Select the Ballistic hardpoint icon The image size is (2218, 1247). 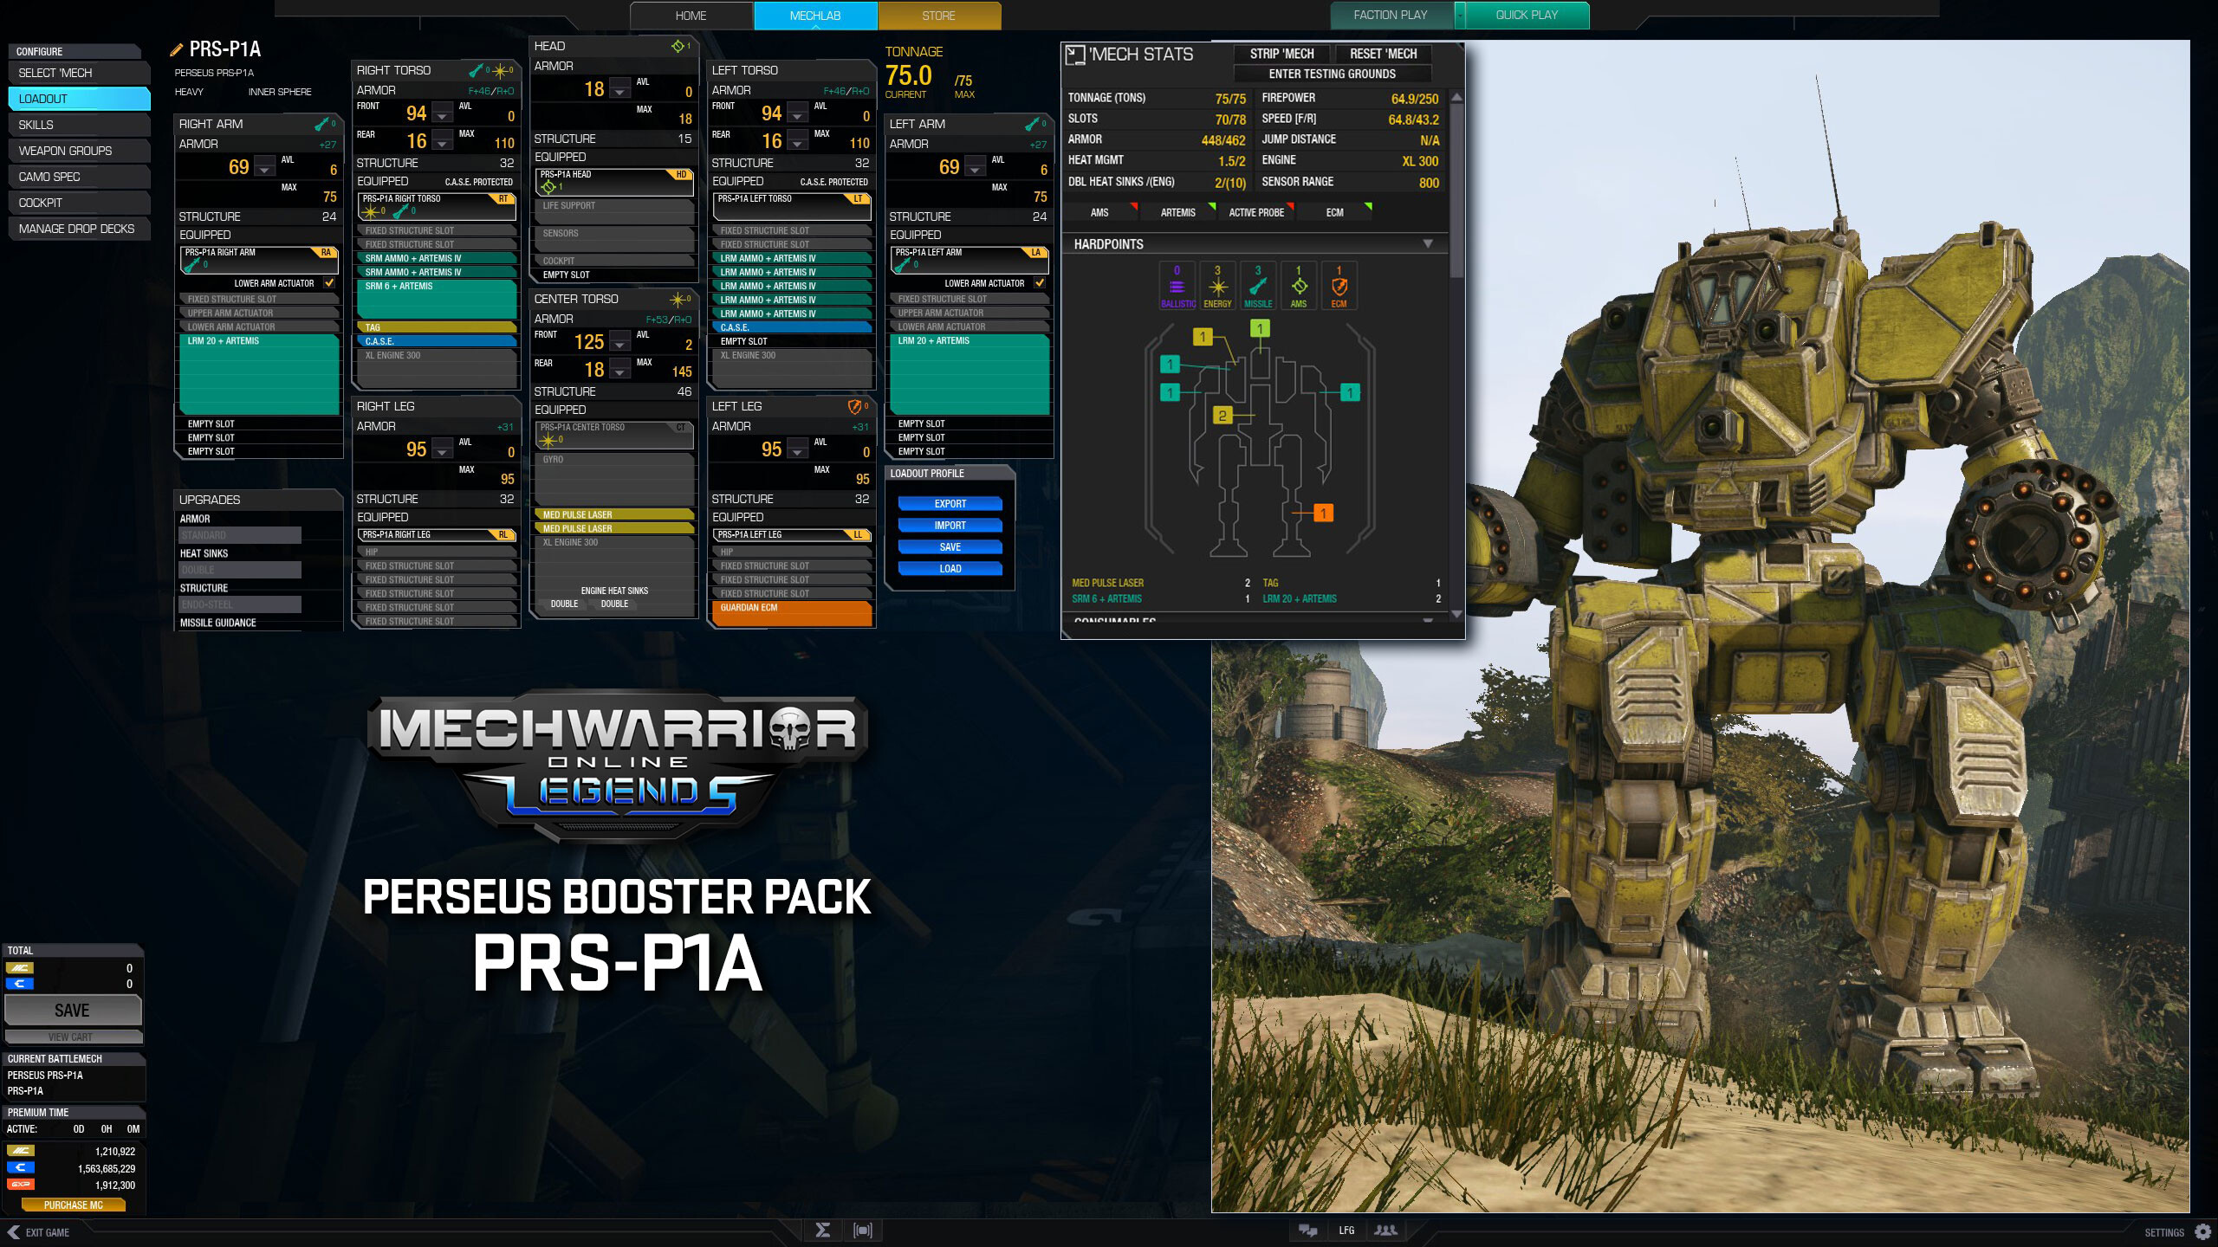[1177, 287]
